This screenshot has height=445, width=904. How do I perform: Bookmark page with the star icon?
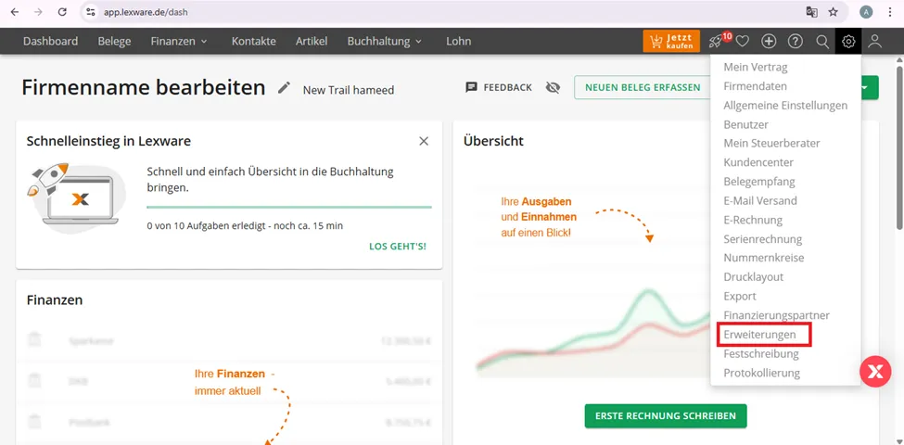click(x=834, y=12)
